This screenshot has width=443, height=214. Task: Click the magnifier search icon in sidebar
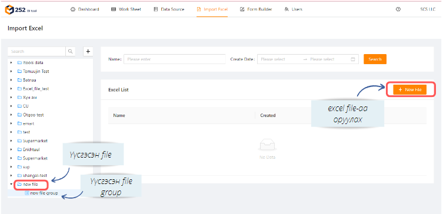click(x=71, y=51)
